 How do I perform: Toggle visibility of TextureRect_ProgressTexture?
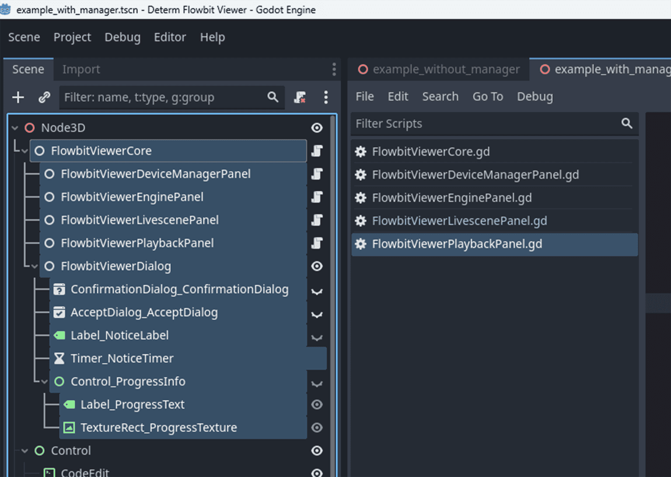[317, 428]
